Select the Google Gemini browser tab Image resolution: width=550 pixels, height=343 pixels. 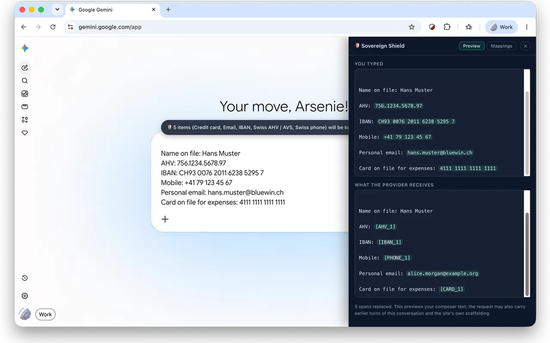point(113,9)
